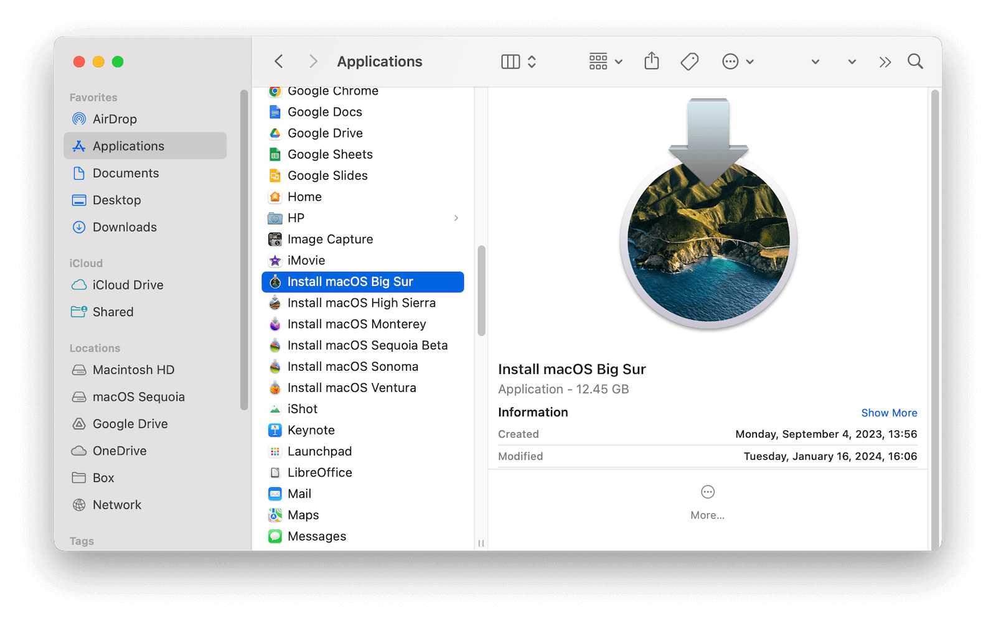The height and width of the screenshot is (622, 996).
Task: Click the Back navigation arrow
Action: [279, 62]
